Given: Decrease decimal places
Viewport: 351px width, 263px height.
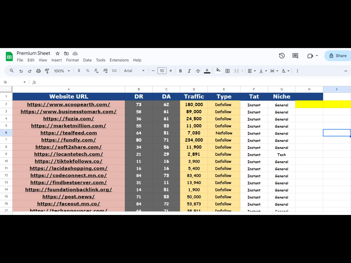Looking at the screenshot, I should click(x=96, y=71).
